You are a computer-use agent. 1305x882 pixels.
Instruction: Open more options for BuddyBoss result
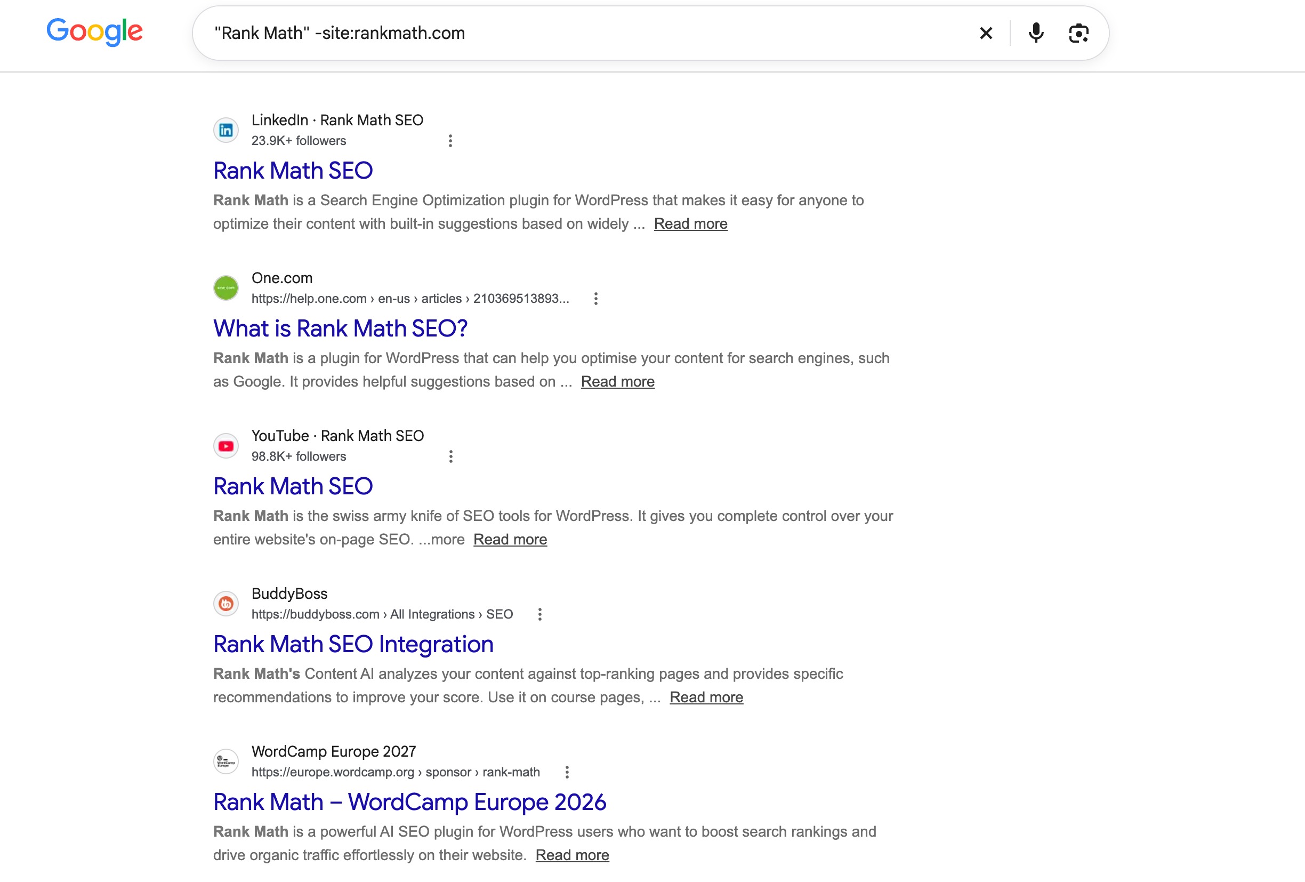(x=539, y=615)
